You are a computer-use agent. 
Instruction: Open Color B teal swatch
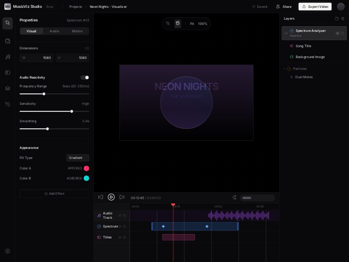point(86,178)
